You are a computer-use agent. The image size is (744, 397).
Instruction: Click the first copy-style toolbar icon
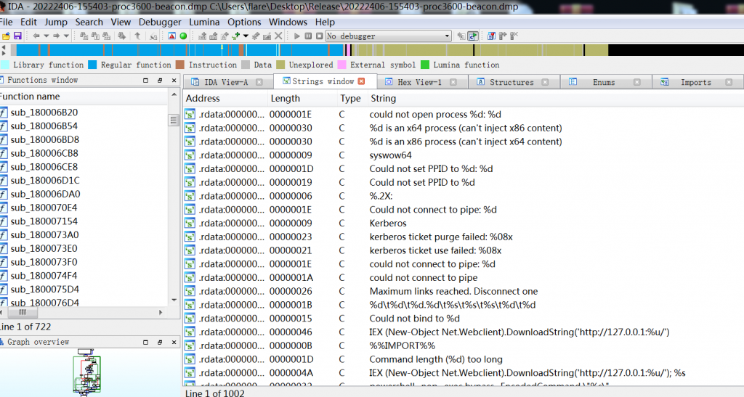coord(84,36)
